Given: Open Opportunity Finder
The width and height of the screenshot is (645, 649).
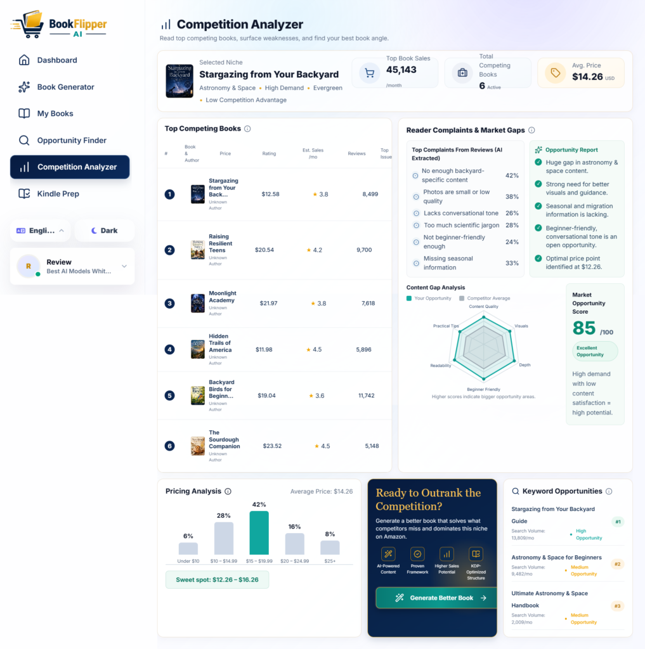Looking at the screenshot, I should [70, 140].
